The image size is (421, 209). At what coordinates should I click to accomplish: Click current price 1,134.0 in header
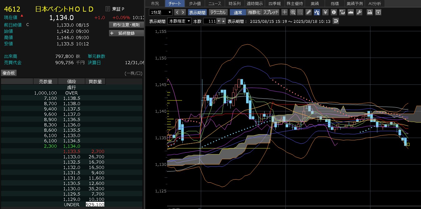(62, 18)
